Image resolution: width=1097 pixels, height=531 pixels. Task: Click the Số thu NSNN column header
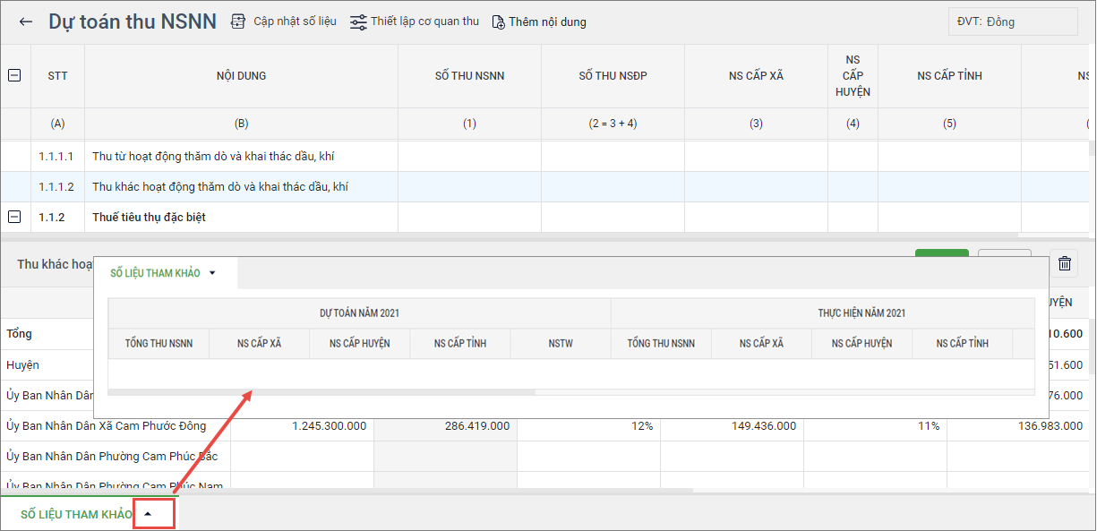pyautogui.click(x=469, y=76)
